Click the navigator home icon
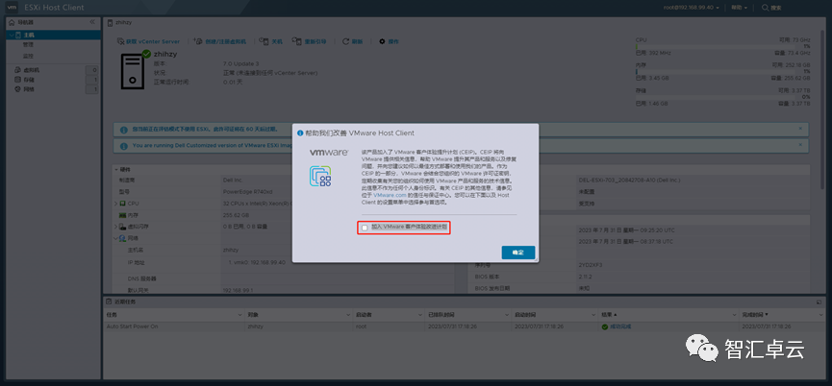The height and width of the screenshot is (386, 832). click(x=13, y=22)
